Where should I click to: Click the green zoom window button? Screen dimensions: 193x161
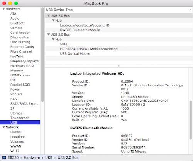(x=16, y=3)
